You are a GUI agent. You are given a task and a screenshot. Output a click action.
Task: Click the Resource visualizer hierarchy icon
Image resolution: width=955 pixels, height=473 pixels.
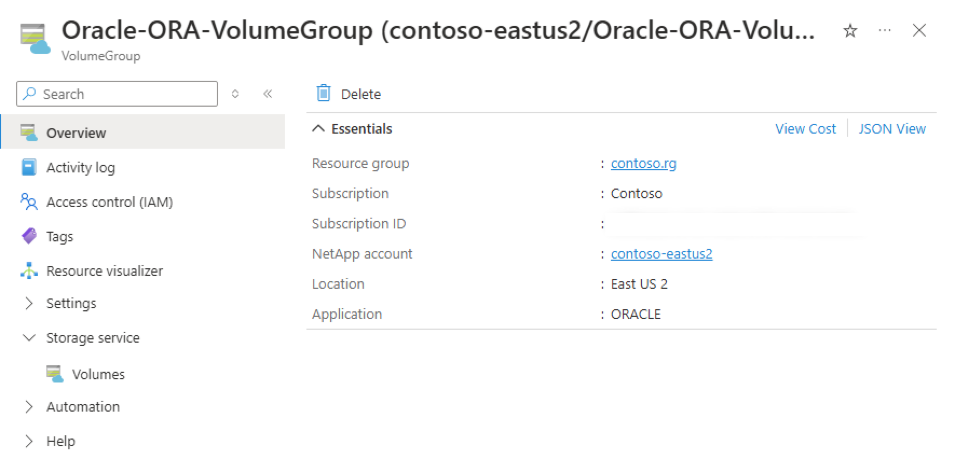[29, 270]
